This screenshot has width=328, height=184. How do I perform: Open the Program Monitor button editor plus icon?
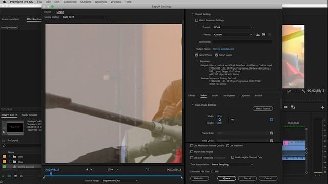(322, 107)
